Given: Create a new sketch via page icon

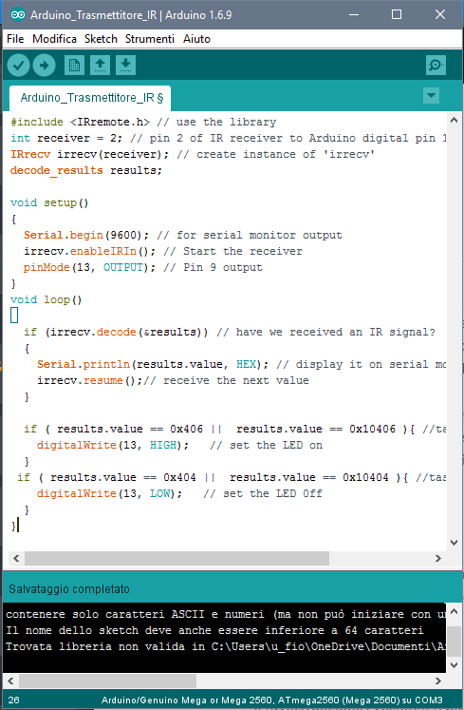Looking at the screenshot, I should pos(74,66).
